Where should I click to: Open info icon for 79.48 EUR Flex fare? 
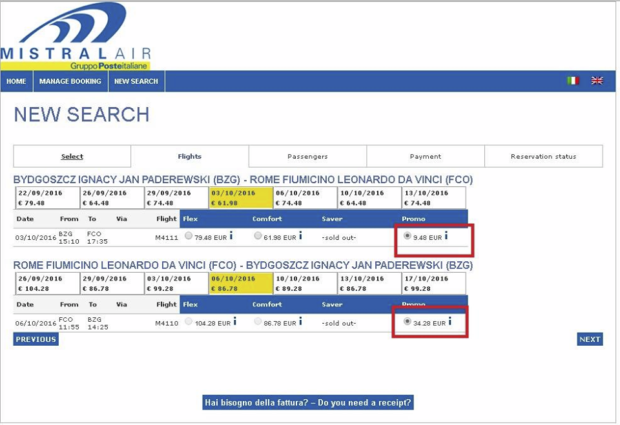coord(231,236)
